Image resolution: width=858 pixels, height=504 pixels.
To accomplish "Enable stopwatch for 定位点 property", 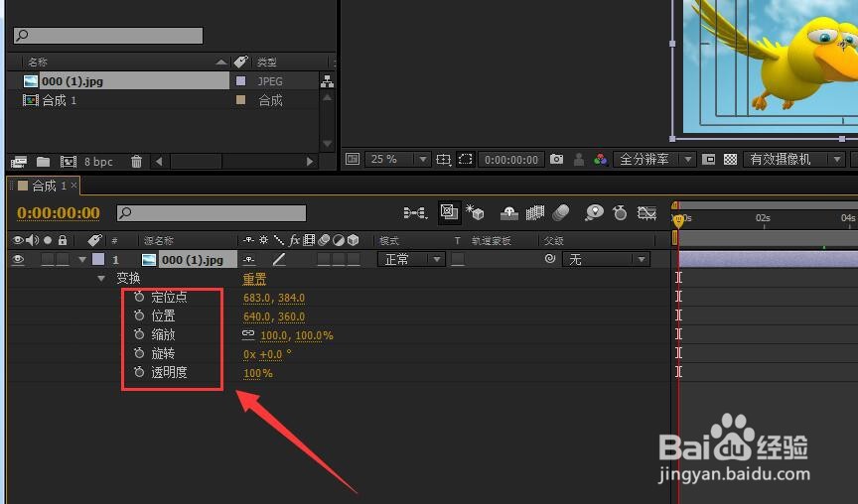I will point(139,297).
